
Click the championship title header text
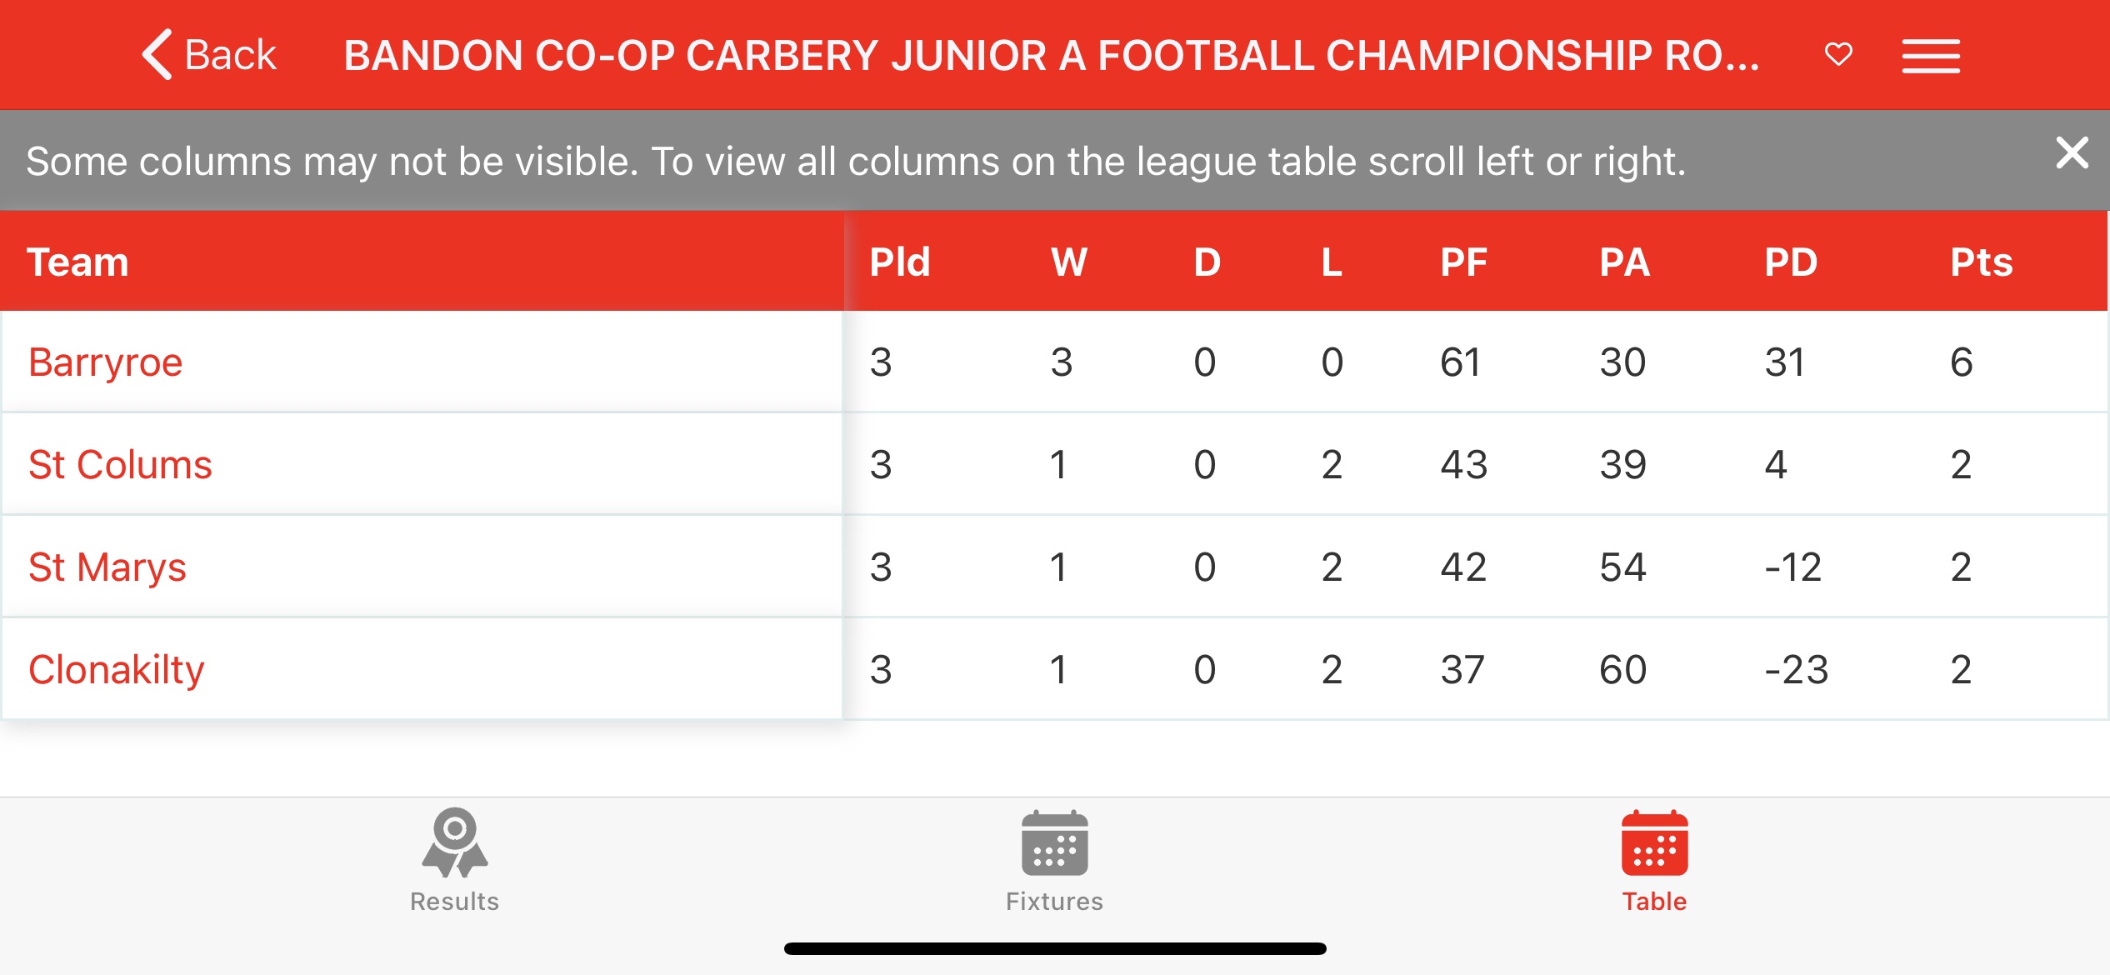tap(1052, 56)
